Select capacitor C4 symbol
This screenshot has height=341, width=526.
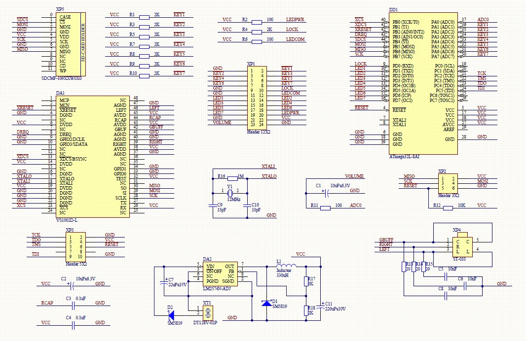(x=73, y=325)
